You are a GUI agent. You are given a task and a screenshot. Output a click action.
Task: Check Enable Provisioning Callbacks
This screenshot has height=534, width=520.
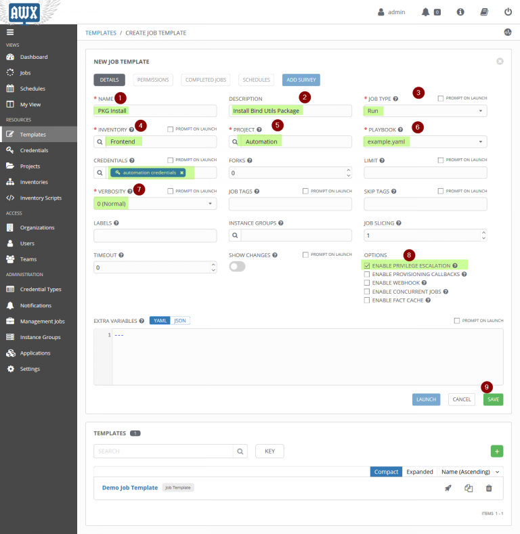coord(367,274)
